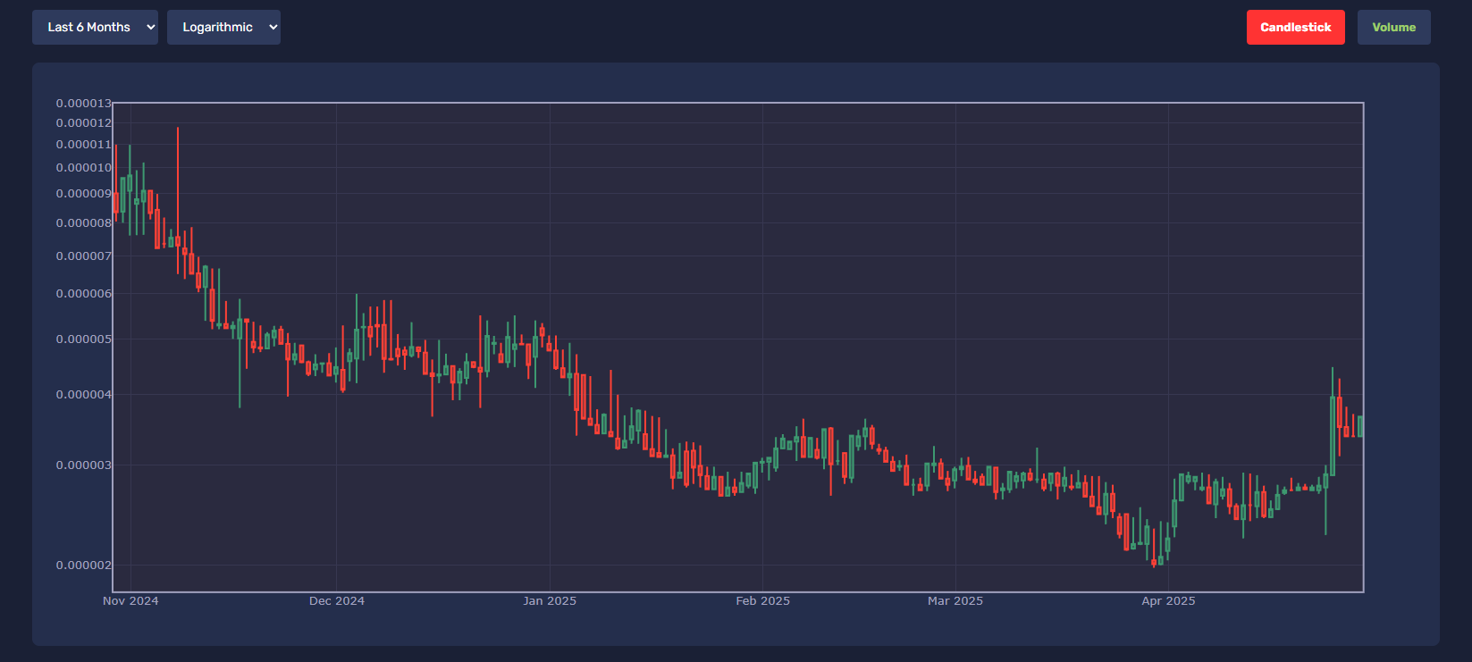Click the Dec 2024 x-axis label
This screenshot has height=662, width=1472.
click(337, 600)
